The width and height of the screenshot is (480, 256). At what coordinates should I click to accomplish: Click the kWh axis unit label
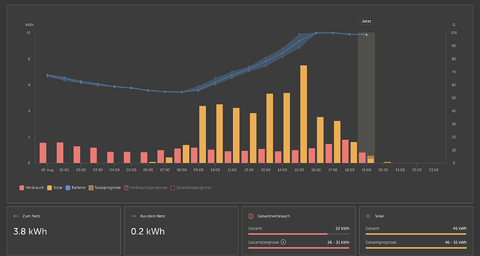tap(30, 25)
